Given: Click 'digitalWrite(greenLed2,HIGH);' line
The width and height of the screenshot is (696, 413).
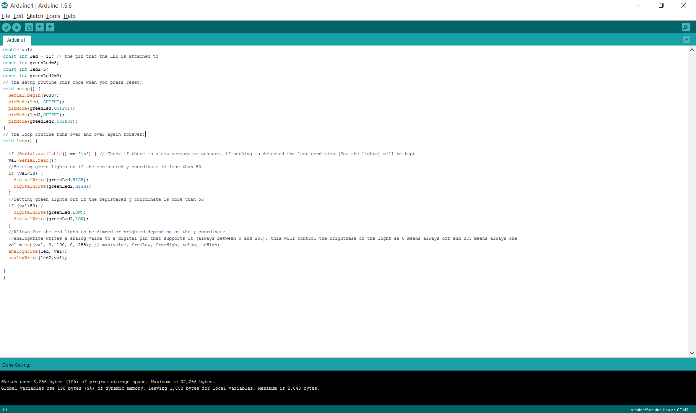Looking at the screenshot, I should pyautogui.click(x=52, y=186).
